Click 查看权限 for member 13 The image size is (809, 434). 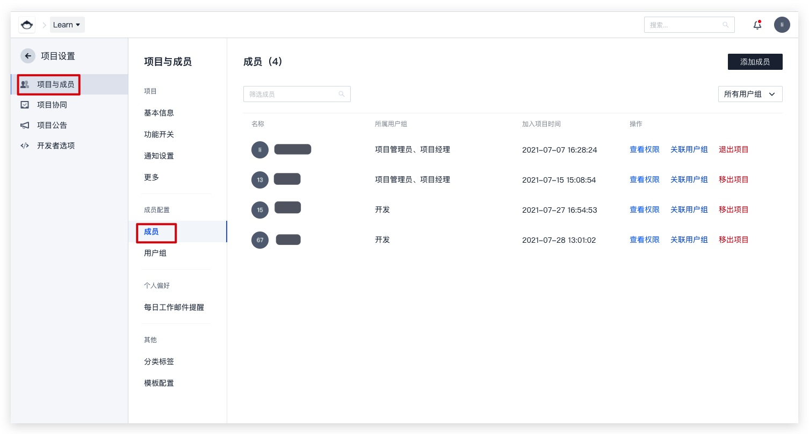[644, 179]
